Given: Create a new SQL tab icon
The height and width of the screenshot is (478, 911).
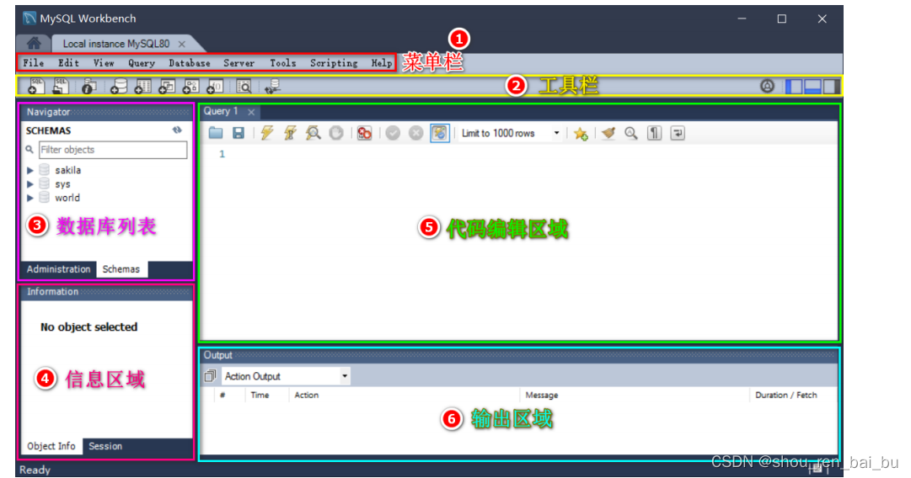Looking at the screenshot, I should 36,87.
